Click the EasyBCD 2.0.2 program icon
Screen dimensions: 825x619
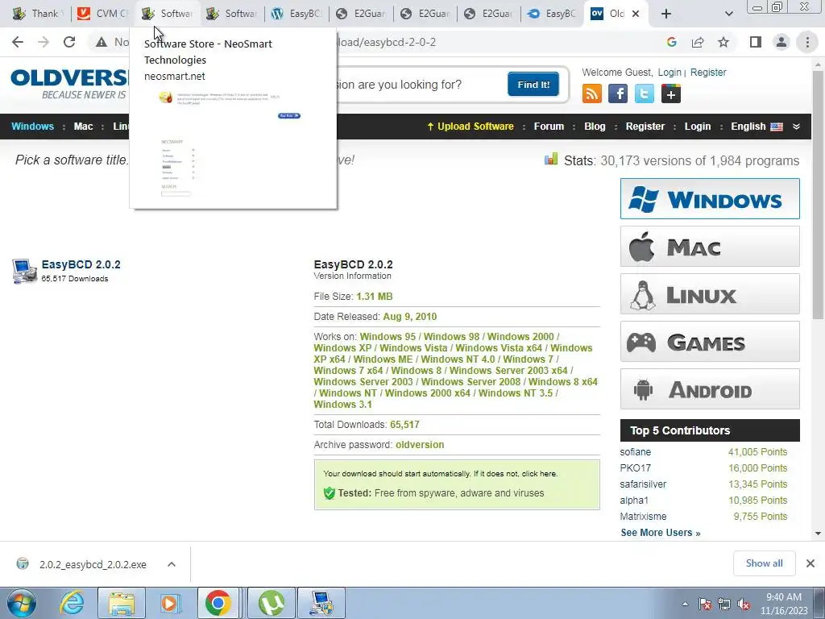[24, 271]
